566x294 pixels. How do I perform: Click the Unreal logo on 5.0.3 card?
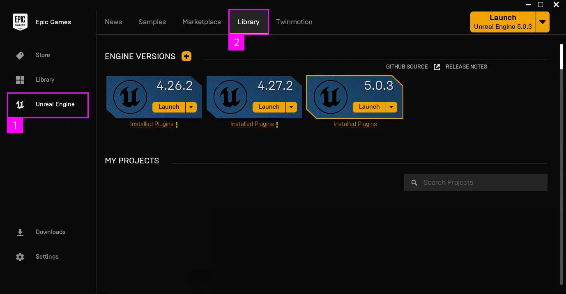[331, 97]
